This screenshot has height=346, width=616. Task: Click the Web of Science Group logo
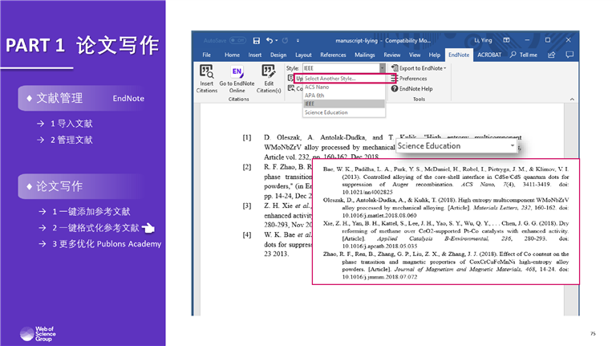point(38,334)
